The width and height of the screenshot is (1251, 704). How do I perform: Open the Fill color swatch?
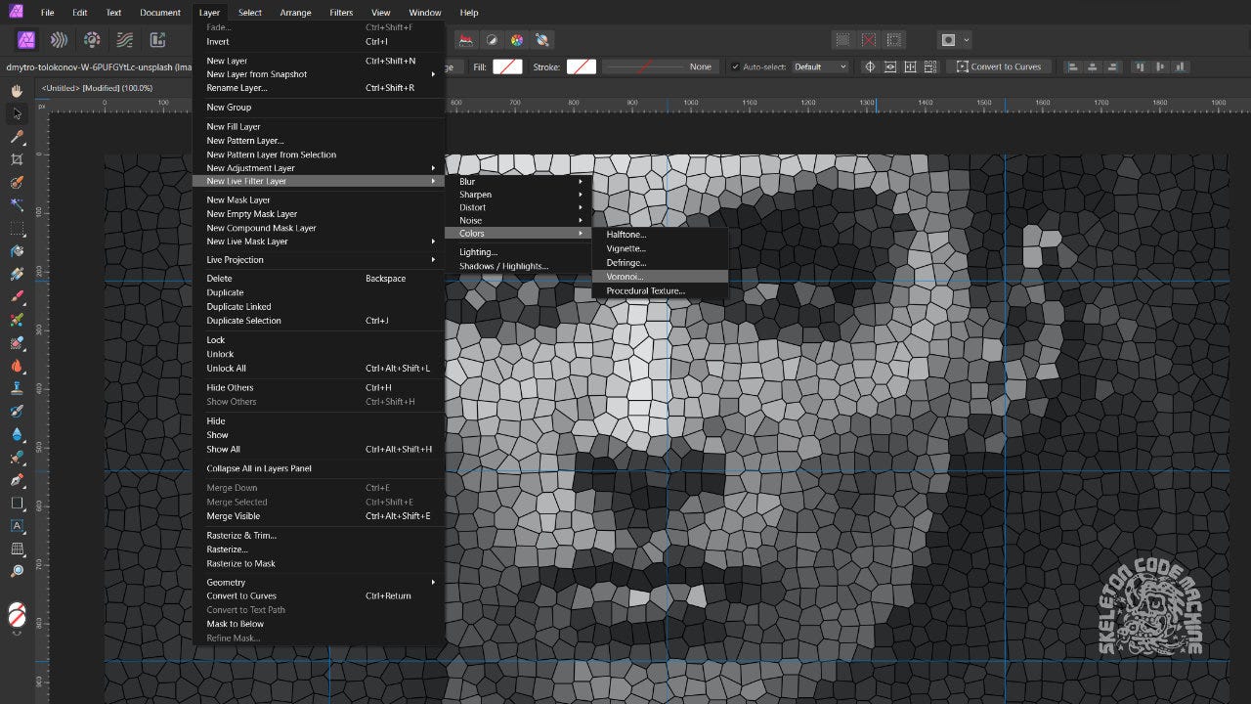507,66
